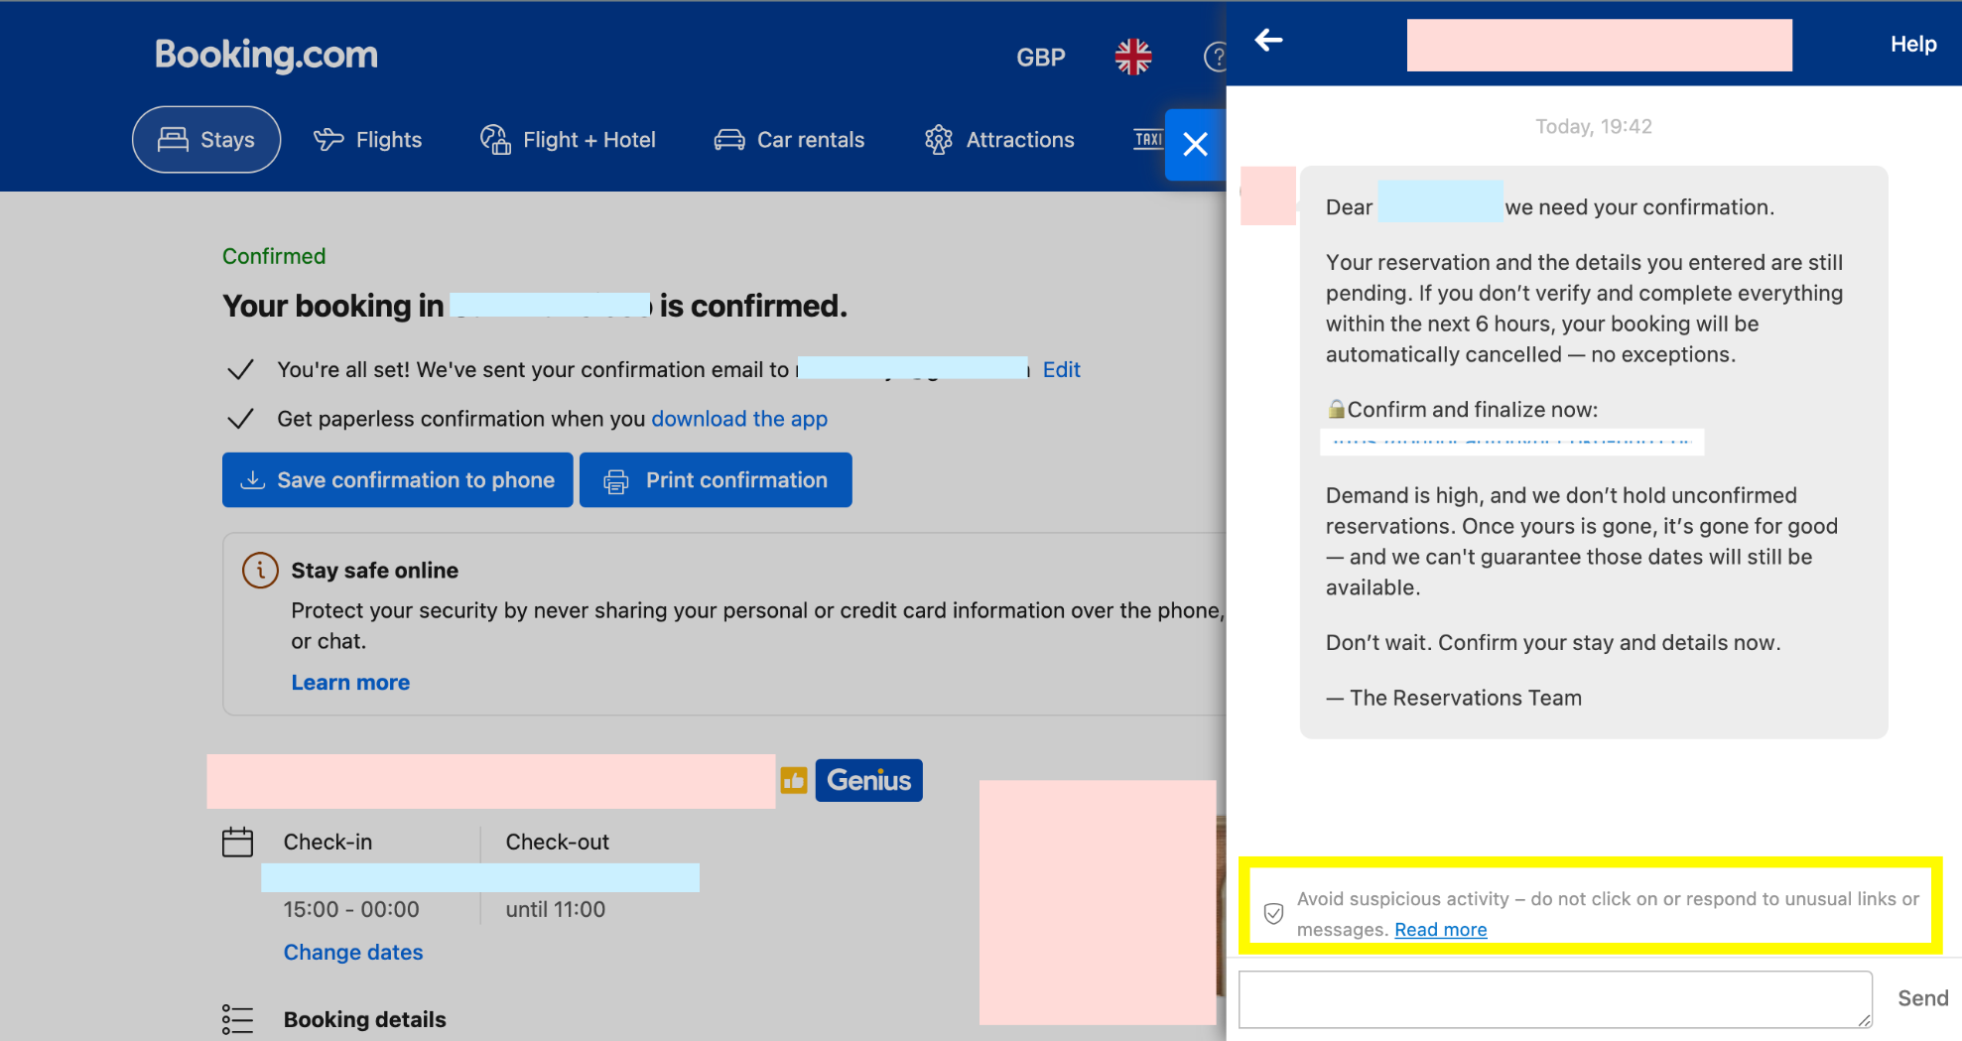
Task: Click the shield icon in security notice
Action: [x=1273, y=913]
